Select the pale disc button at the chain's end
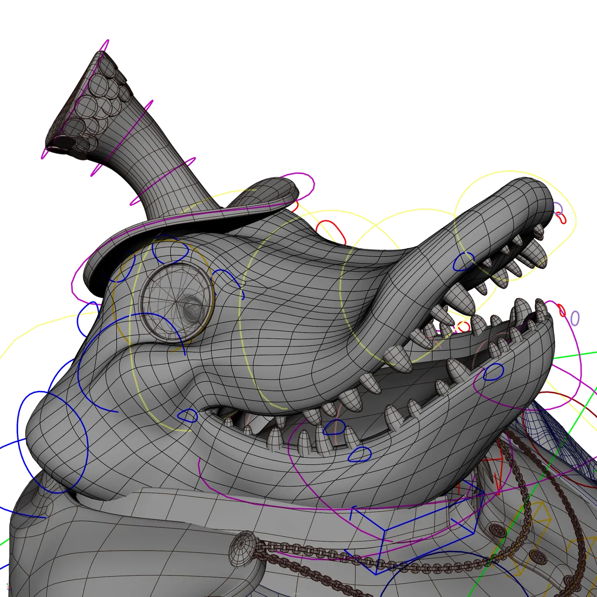This screenshot has width=597, height=597. (x=243, y=549)
